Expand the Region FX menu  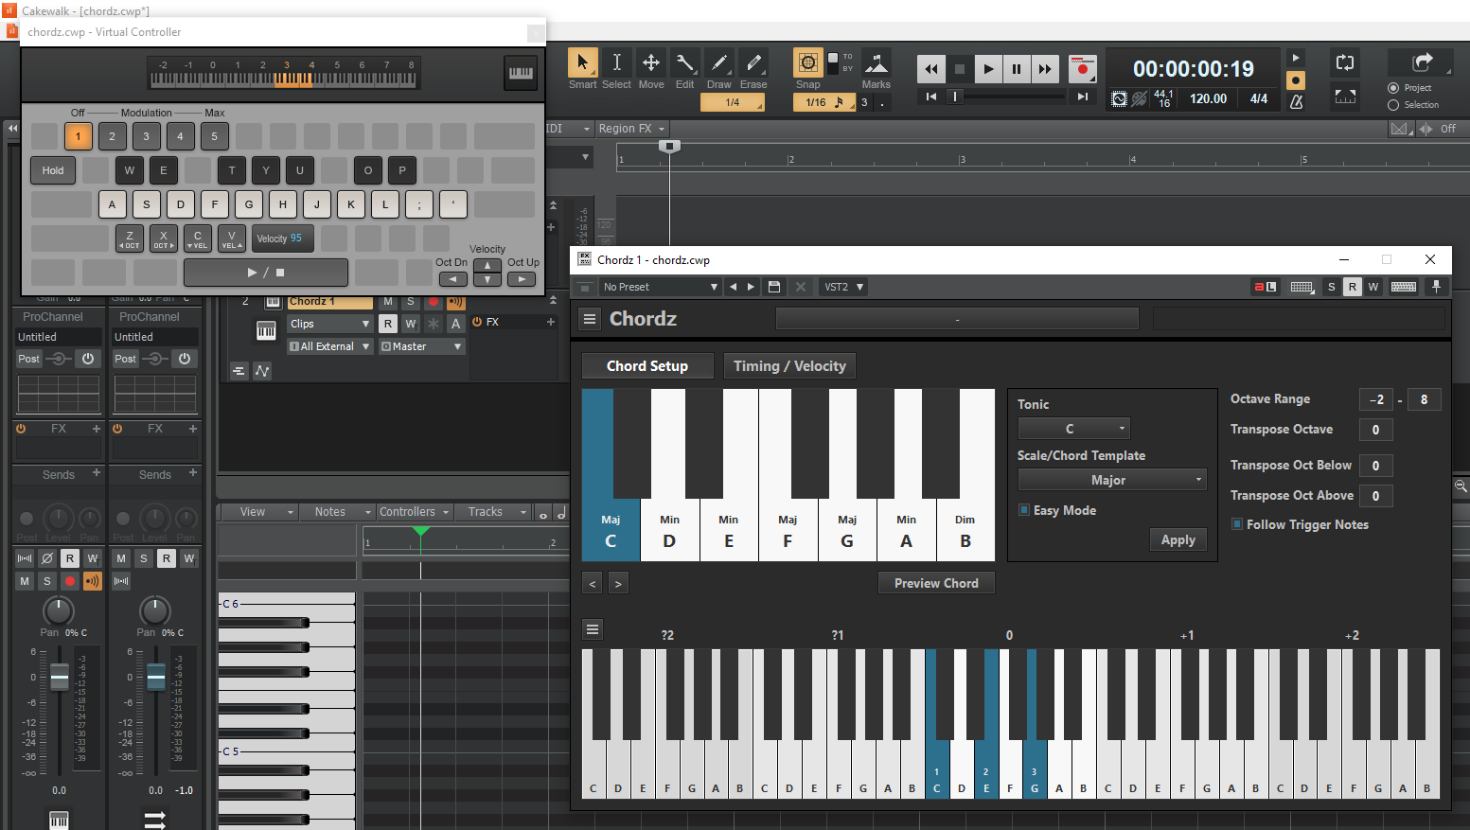click(631, 129)
